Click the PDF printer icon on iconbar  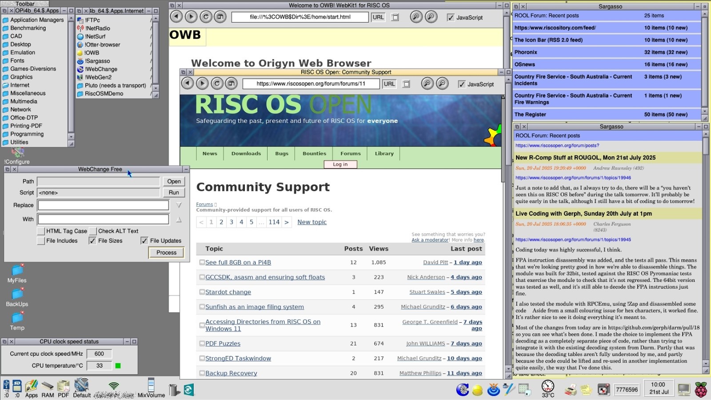click(x=64, y=388)
